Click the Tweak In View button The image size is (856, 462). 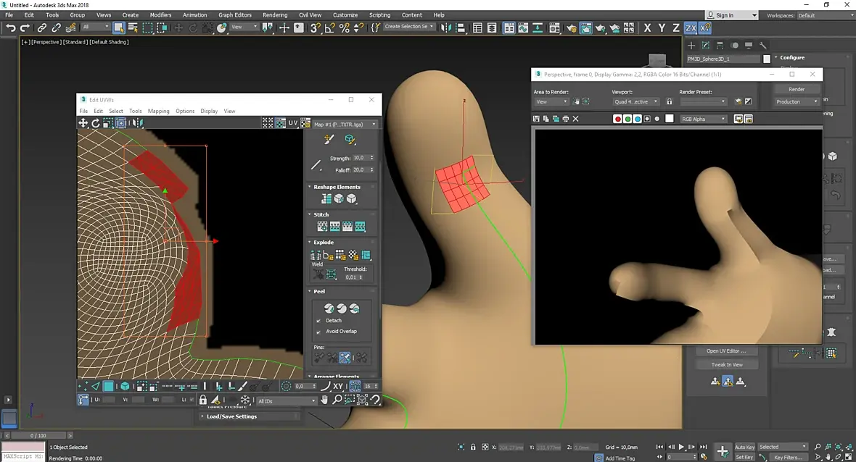click(726, 364)
